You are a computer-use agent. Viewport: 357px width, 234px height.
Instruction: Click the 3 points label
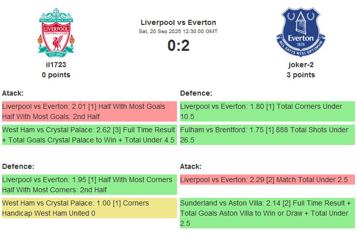click(300, 75)
